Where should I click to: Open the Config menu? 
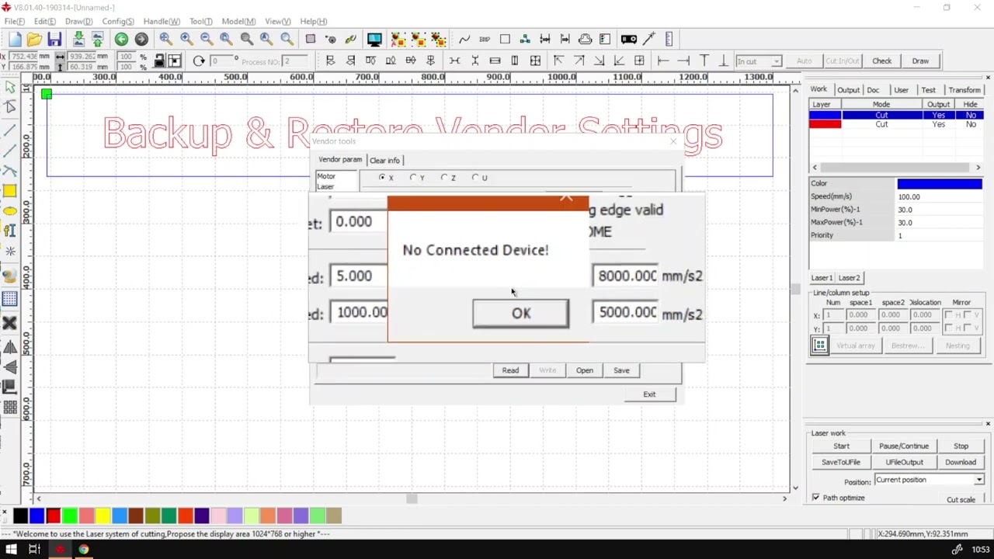click(118, 21)
